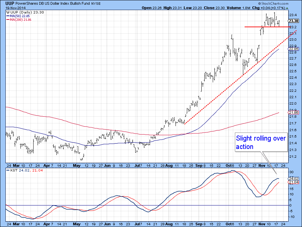This screenshot has height=227, width=302.
Task: Click the Close 23.30 value
Action: coord(214,8)
